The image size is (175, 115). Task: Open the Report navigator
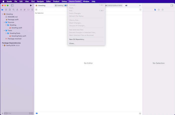(x=32, y=10)
